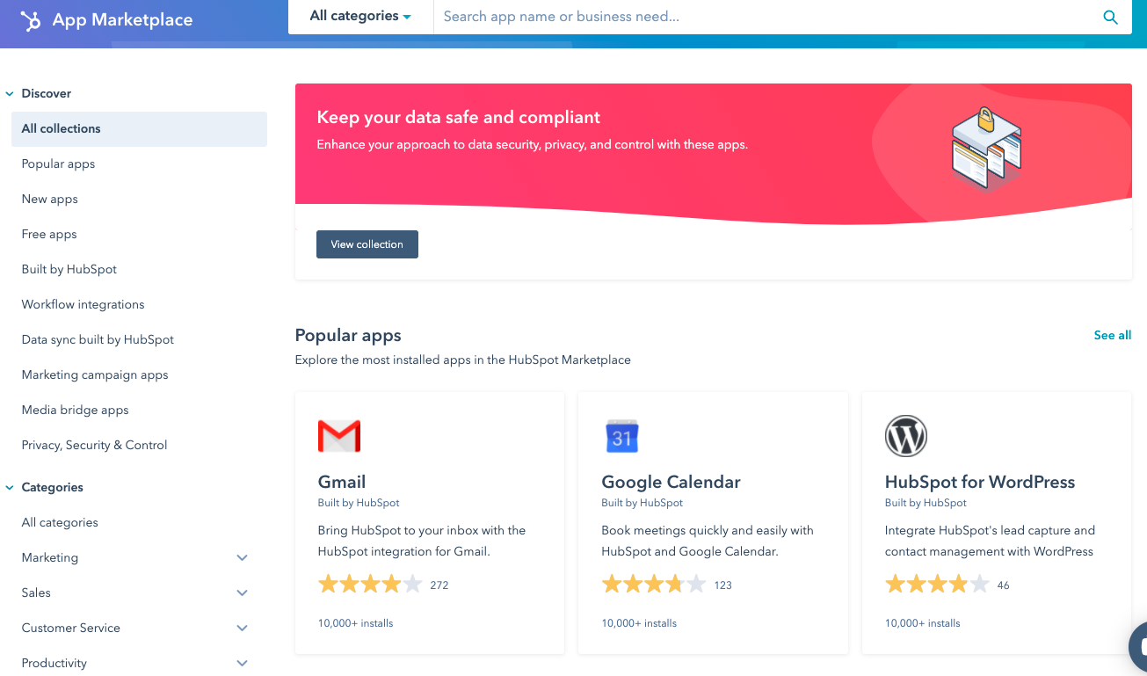Click WordPress app's 46 review count
Screen dimensions: 1147x676
pyautogui.click(x=1004, y=585)
